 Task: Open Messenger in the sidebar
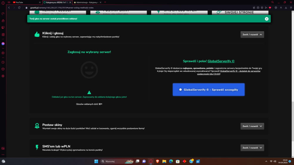tap(3, 44)
